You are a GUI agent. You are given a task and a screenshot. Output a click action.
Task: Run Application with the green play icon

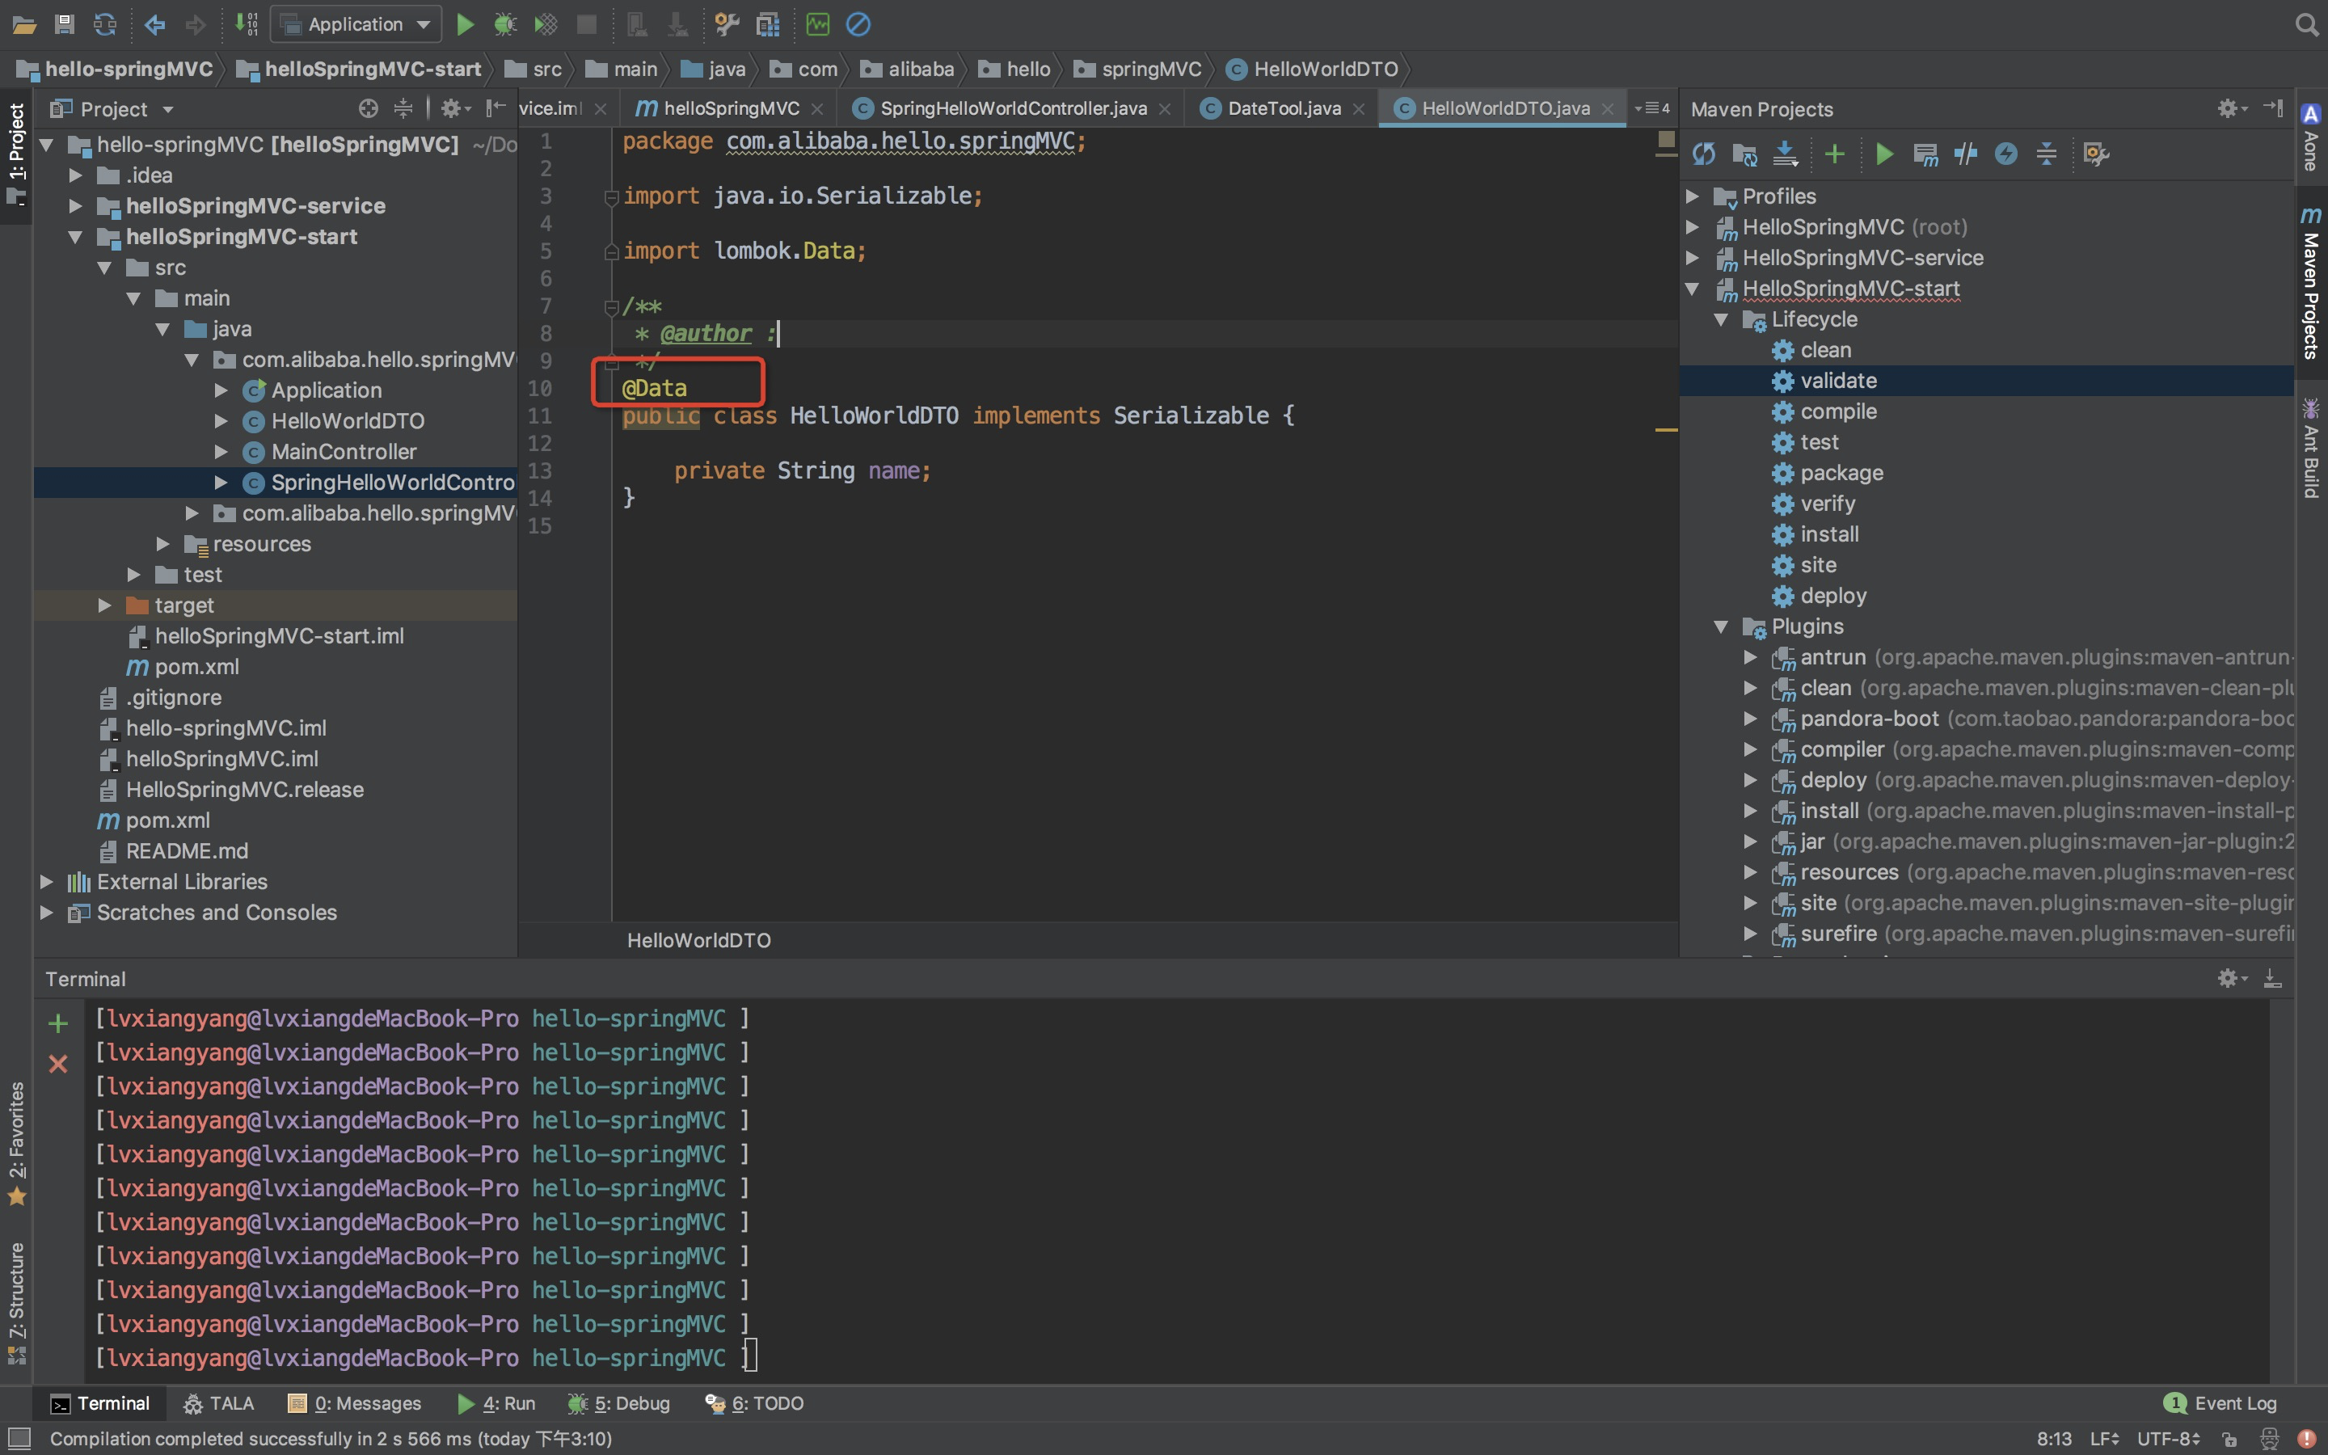pos(465,24)
